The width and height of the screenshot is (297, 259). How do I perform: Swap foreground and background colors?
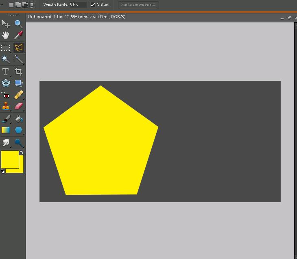[22, 152]
